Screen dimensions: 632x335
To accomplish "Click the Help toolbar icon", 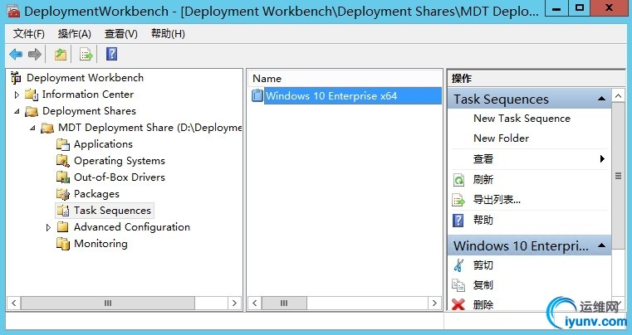I will pyautogui.click(x=111, y=54).
